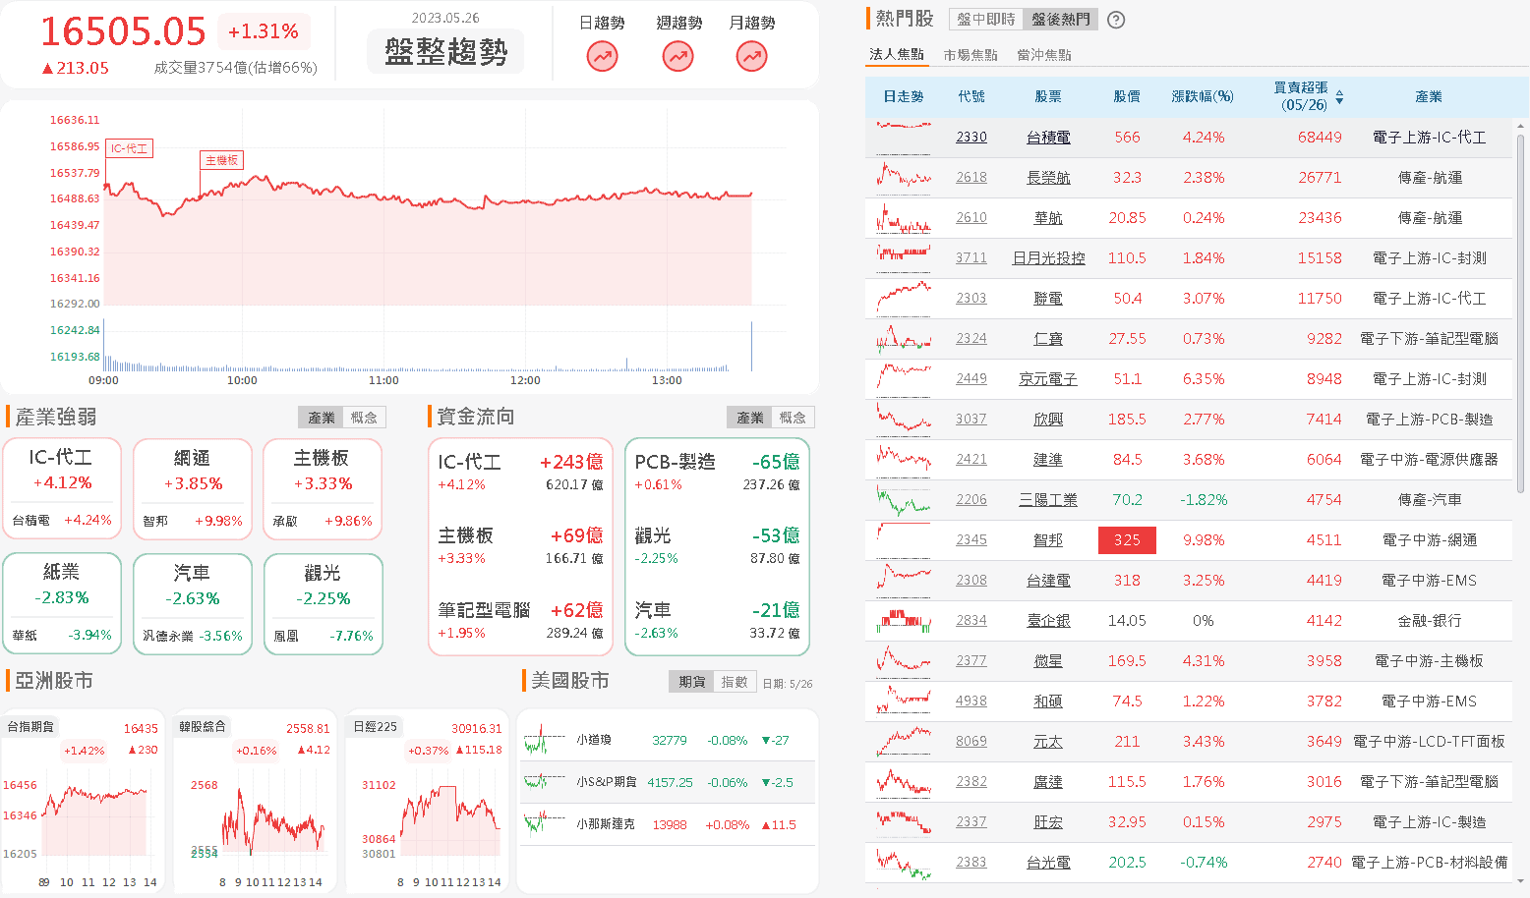Click 筆記型電腦 inflow entry in 資金流向
This screenshot has height=898, width=1530.
[x=520, y=620]
